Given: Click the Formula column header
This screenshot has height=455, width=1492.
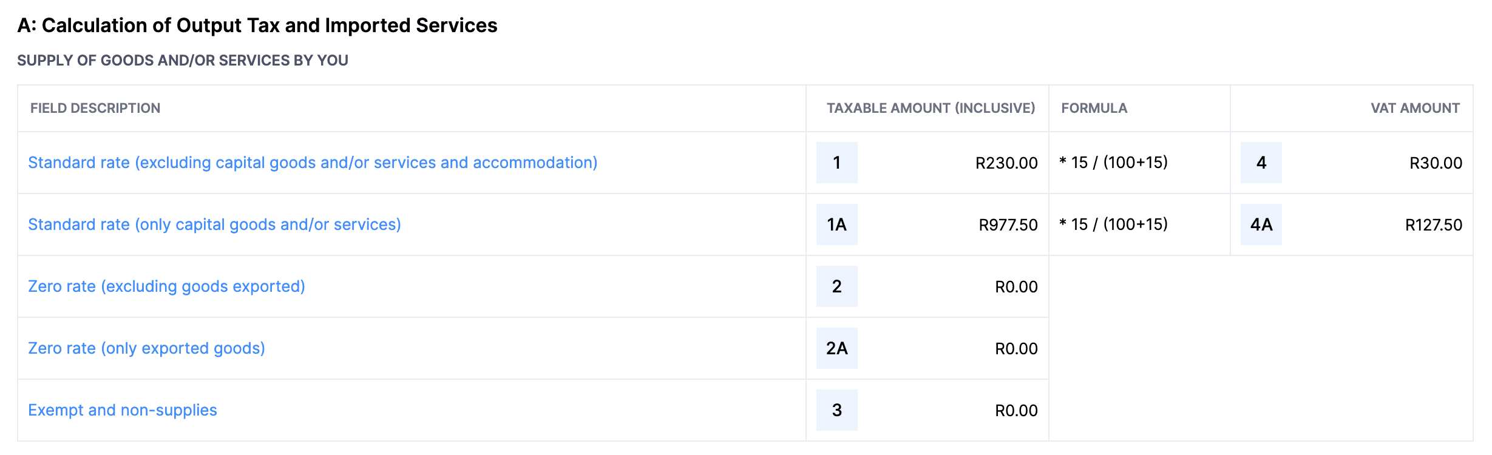Looking at the screenshot, I should click(1094, 108).
